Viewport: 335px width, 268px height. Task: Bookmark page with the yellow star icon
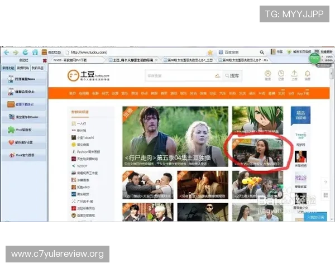(210, 52)
